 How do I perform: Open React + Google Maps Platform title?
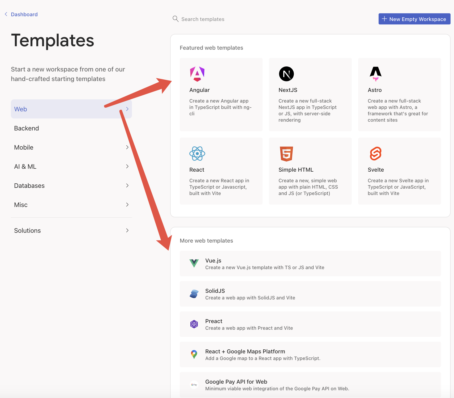click(x=245, y=352)
